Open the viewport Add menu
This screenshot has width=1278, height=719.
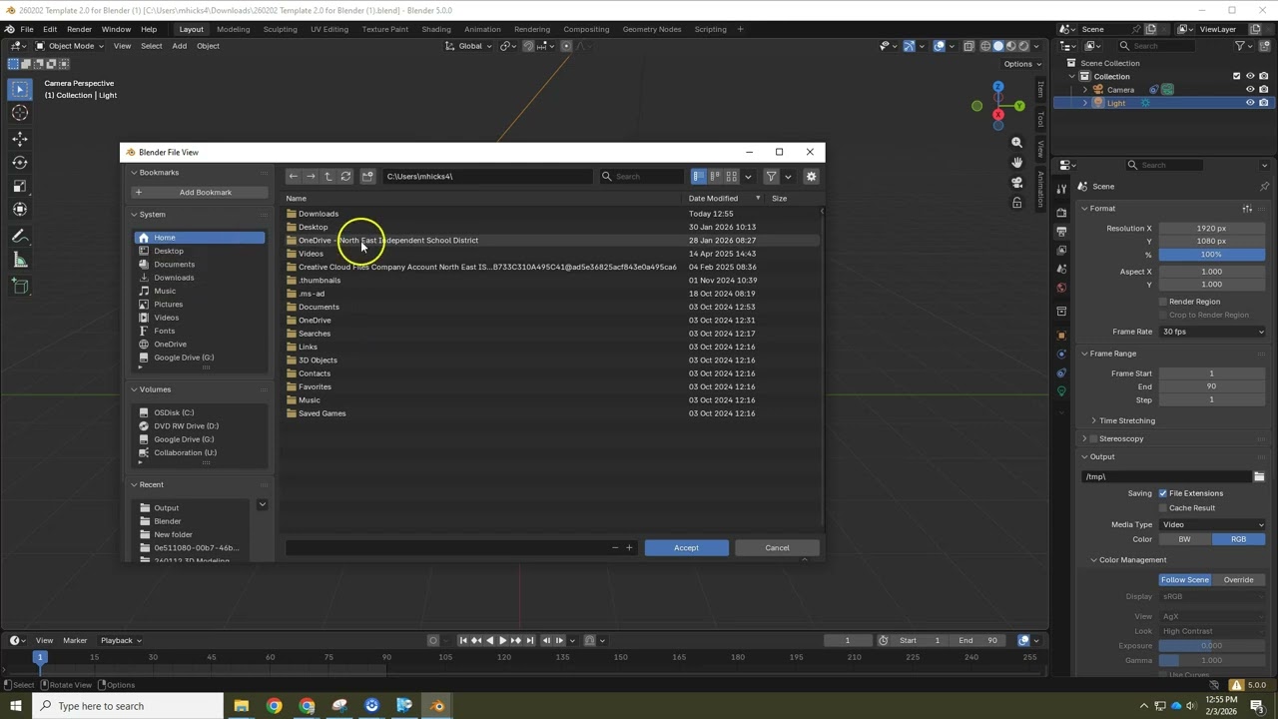179,46
